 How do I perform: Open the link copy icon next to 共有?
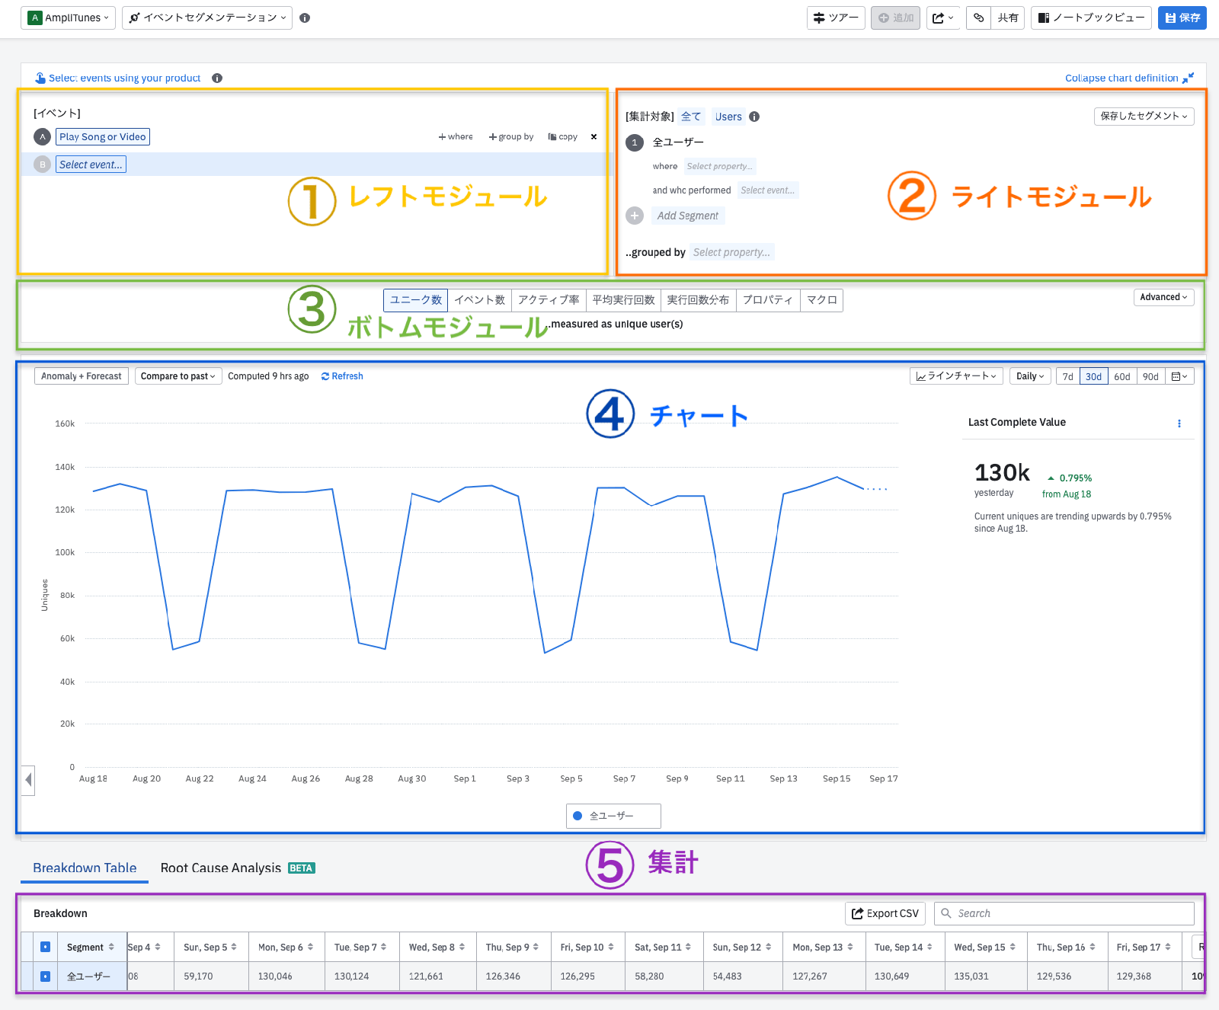[978, 18]
